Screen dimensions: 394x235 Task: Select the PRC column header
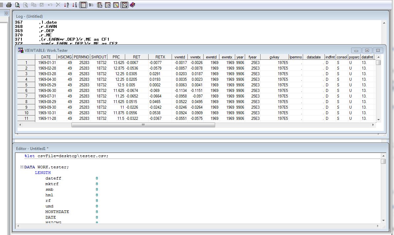pos(116,57)
